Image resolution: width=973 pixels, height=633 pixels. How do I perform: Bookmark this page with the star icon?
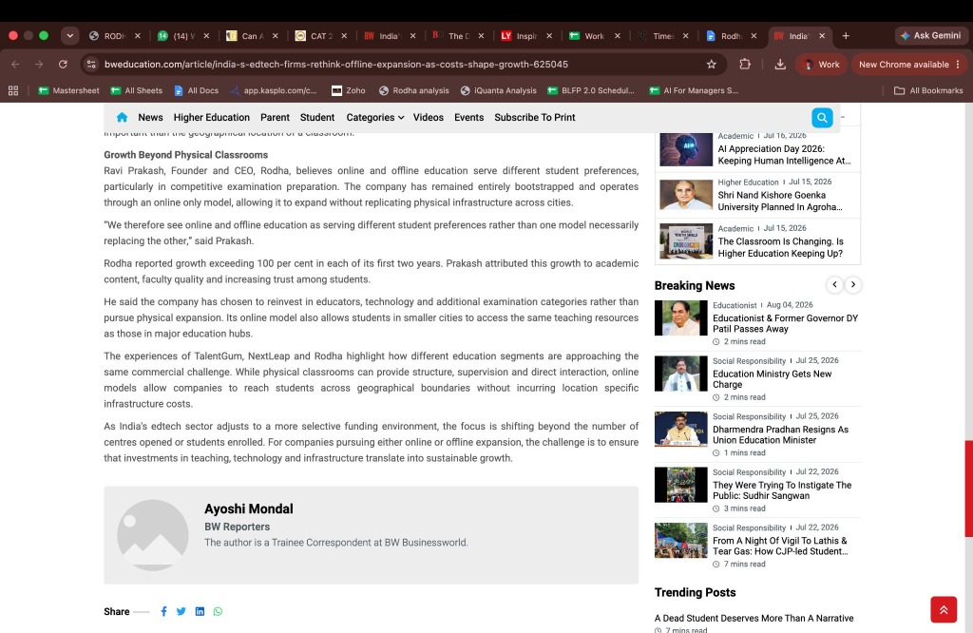pos(711,64)
